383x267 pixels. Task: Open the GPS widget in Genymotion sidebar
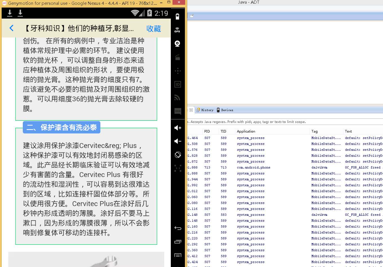coord(177,30)
